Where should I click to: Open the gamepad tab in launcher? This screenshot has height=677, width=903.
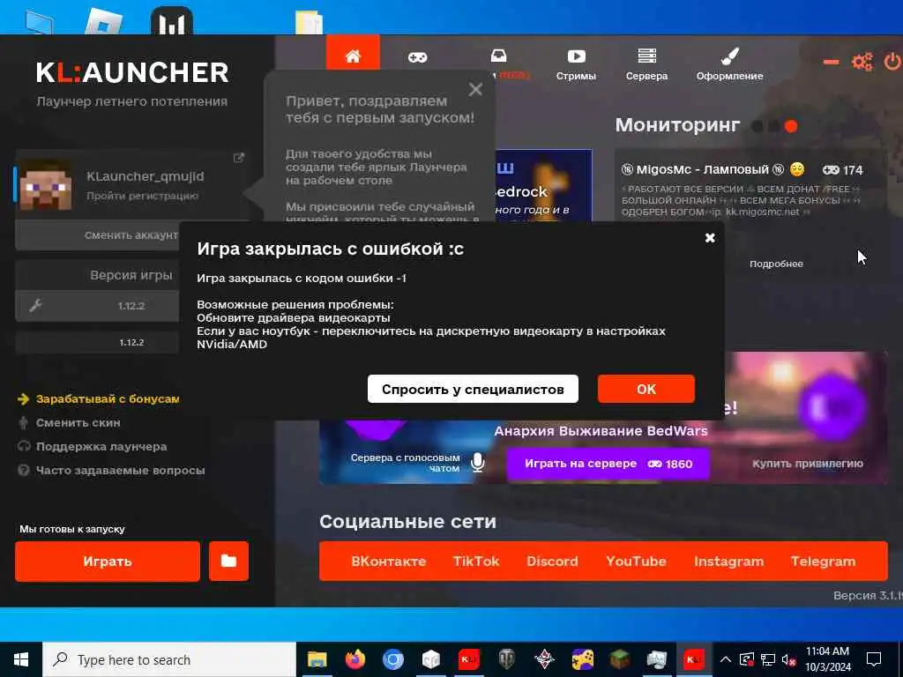[x=417, y=57]
